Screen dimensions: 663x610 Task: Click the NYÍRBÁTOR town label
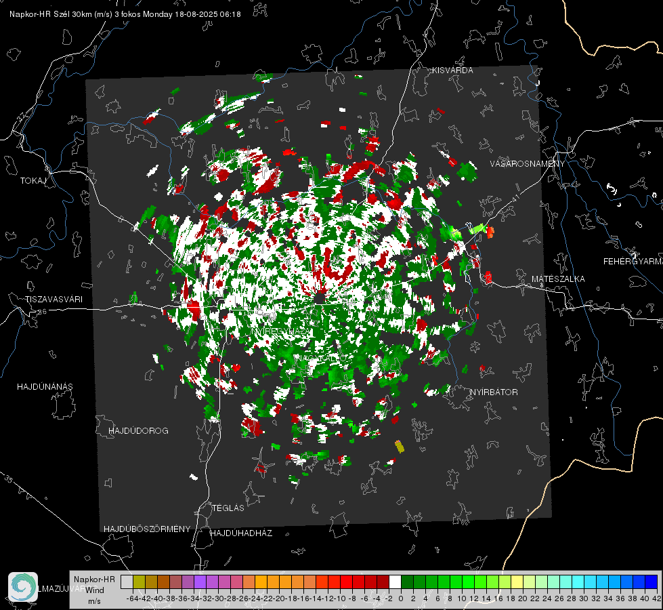click(494, 392)
